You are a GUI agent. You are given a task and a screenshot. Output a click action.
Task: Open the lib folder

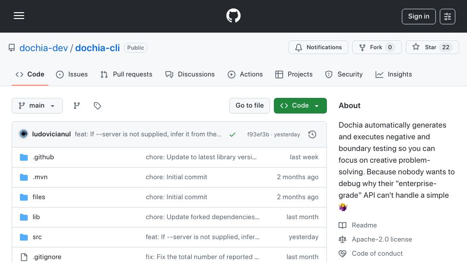[36, 217]
